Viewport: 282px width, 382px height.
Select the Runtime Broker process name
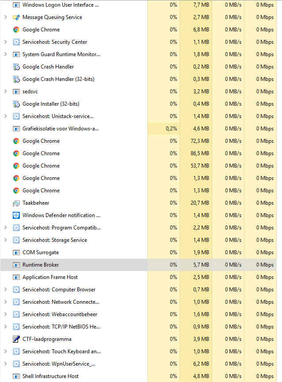click(41, 265)
